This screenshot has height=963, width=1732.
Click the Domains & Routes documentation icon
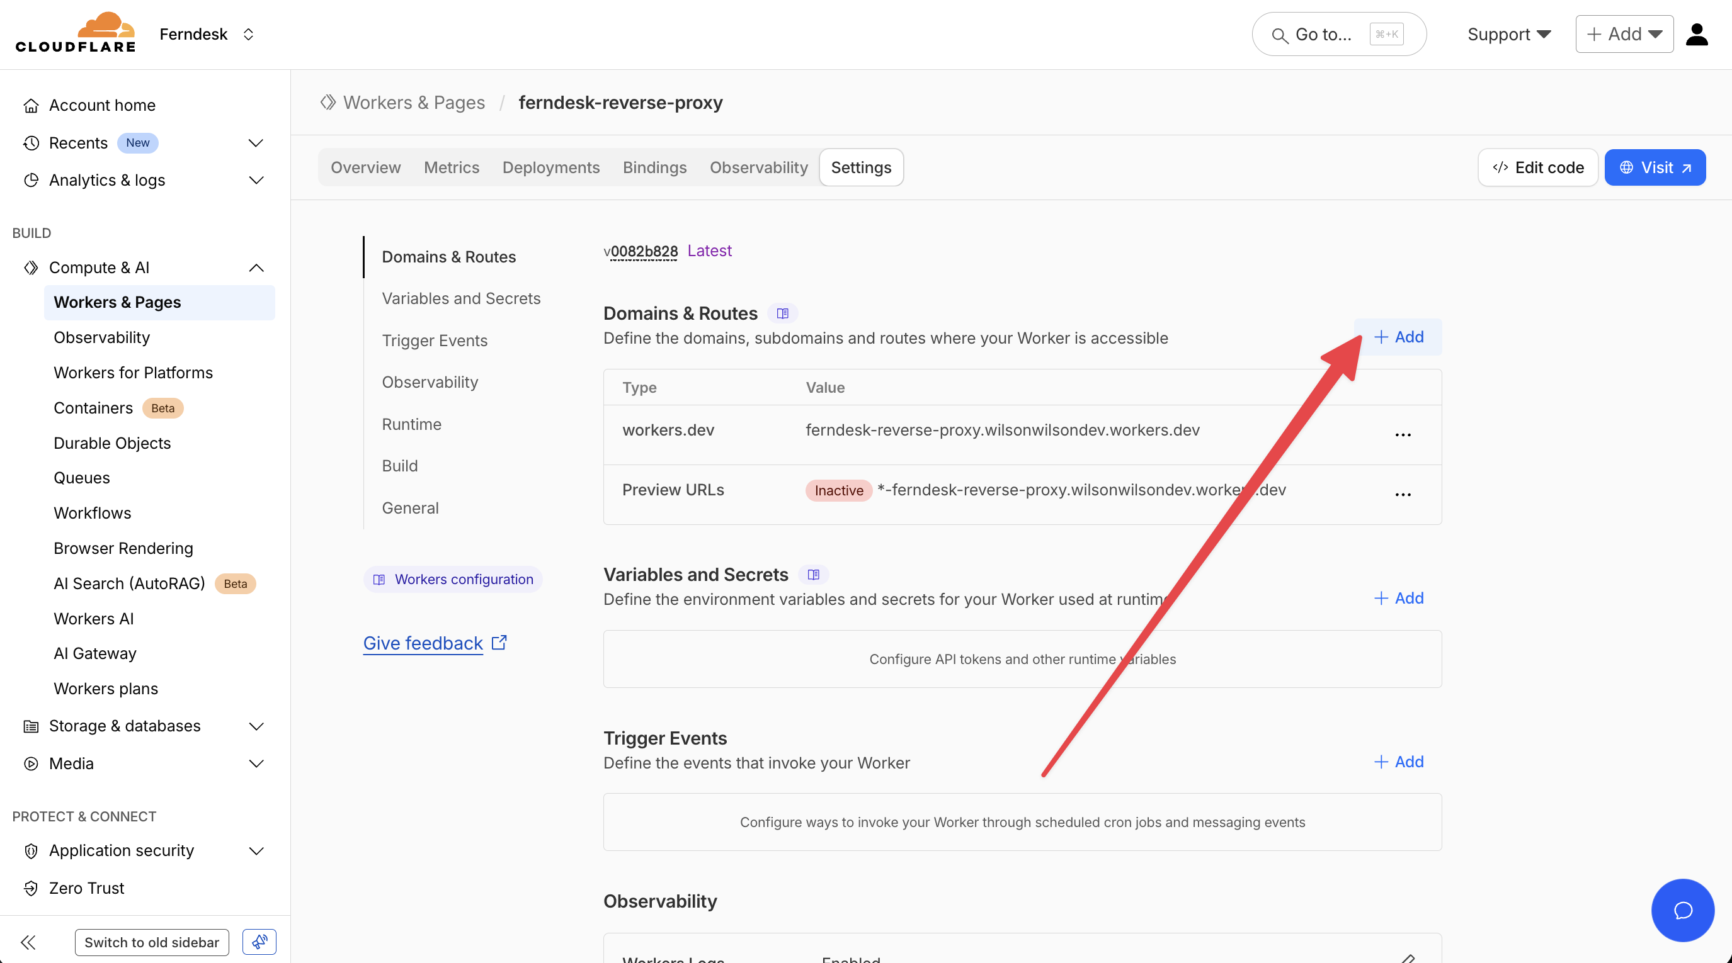click(x=782, y=313)
